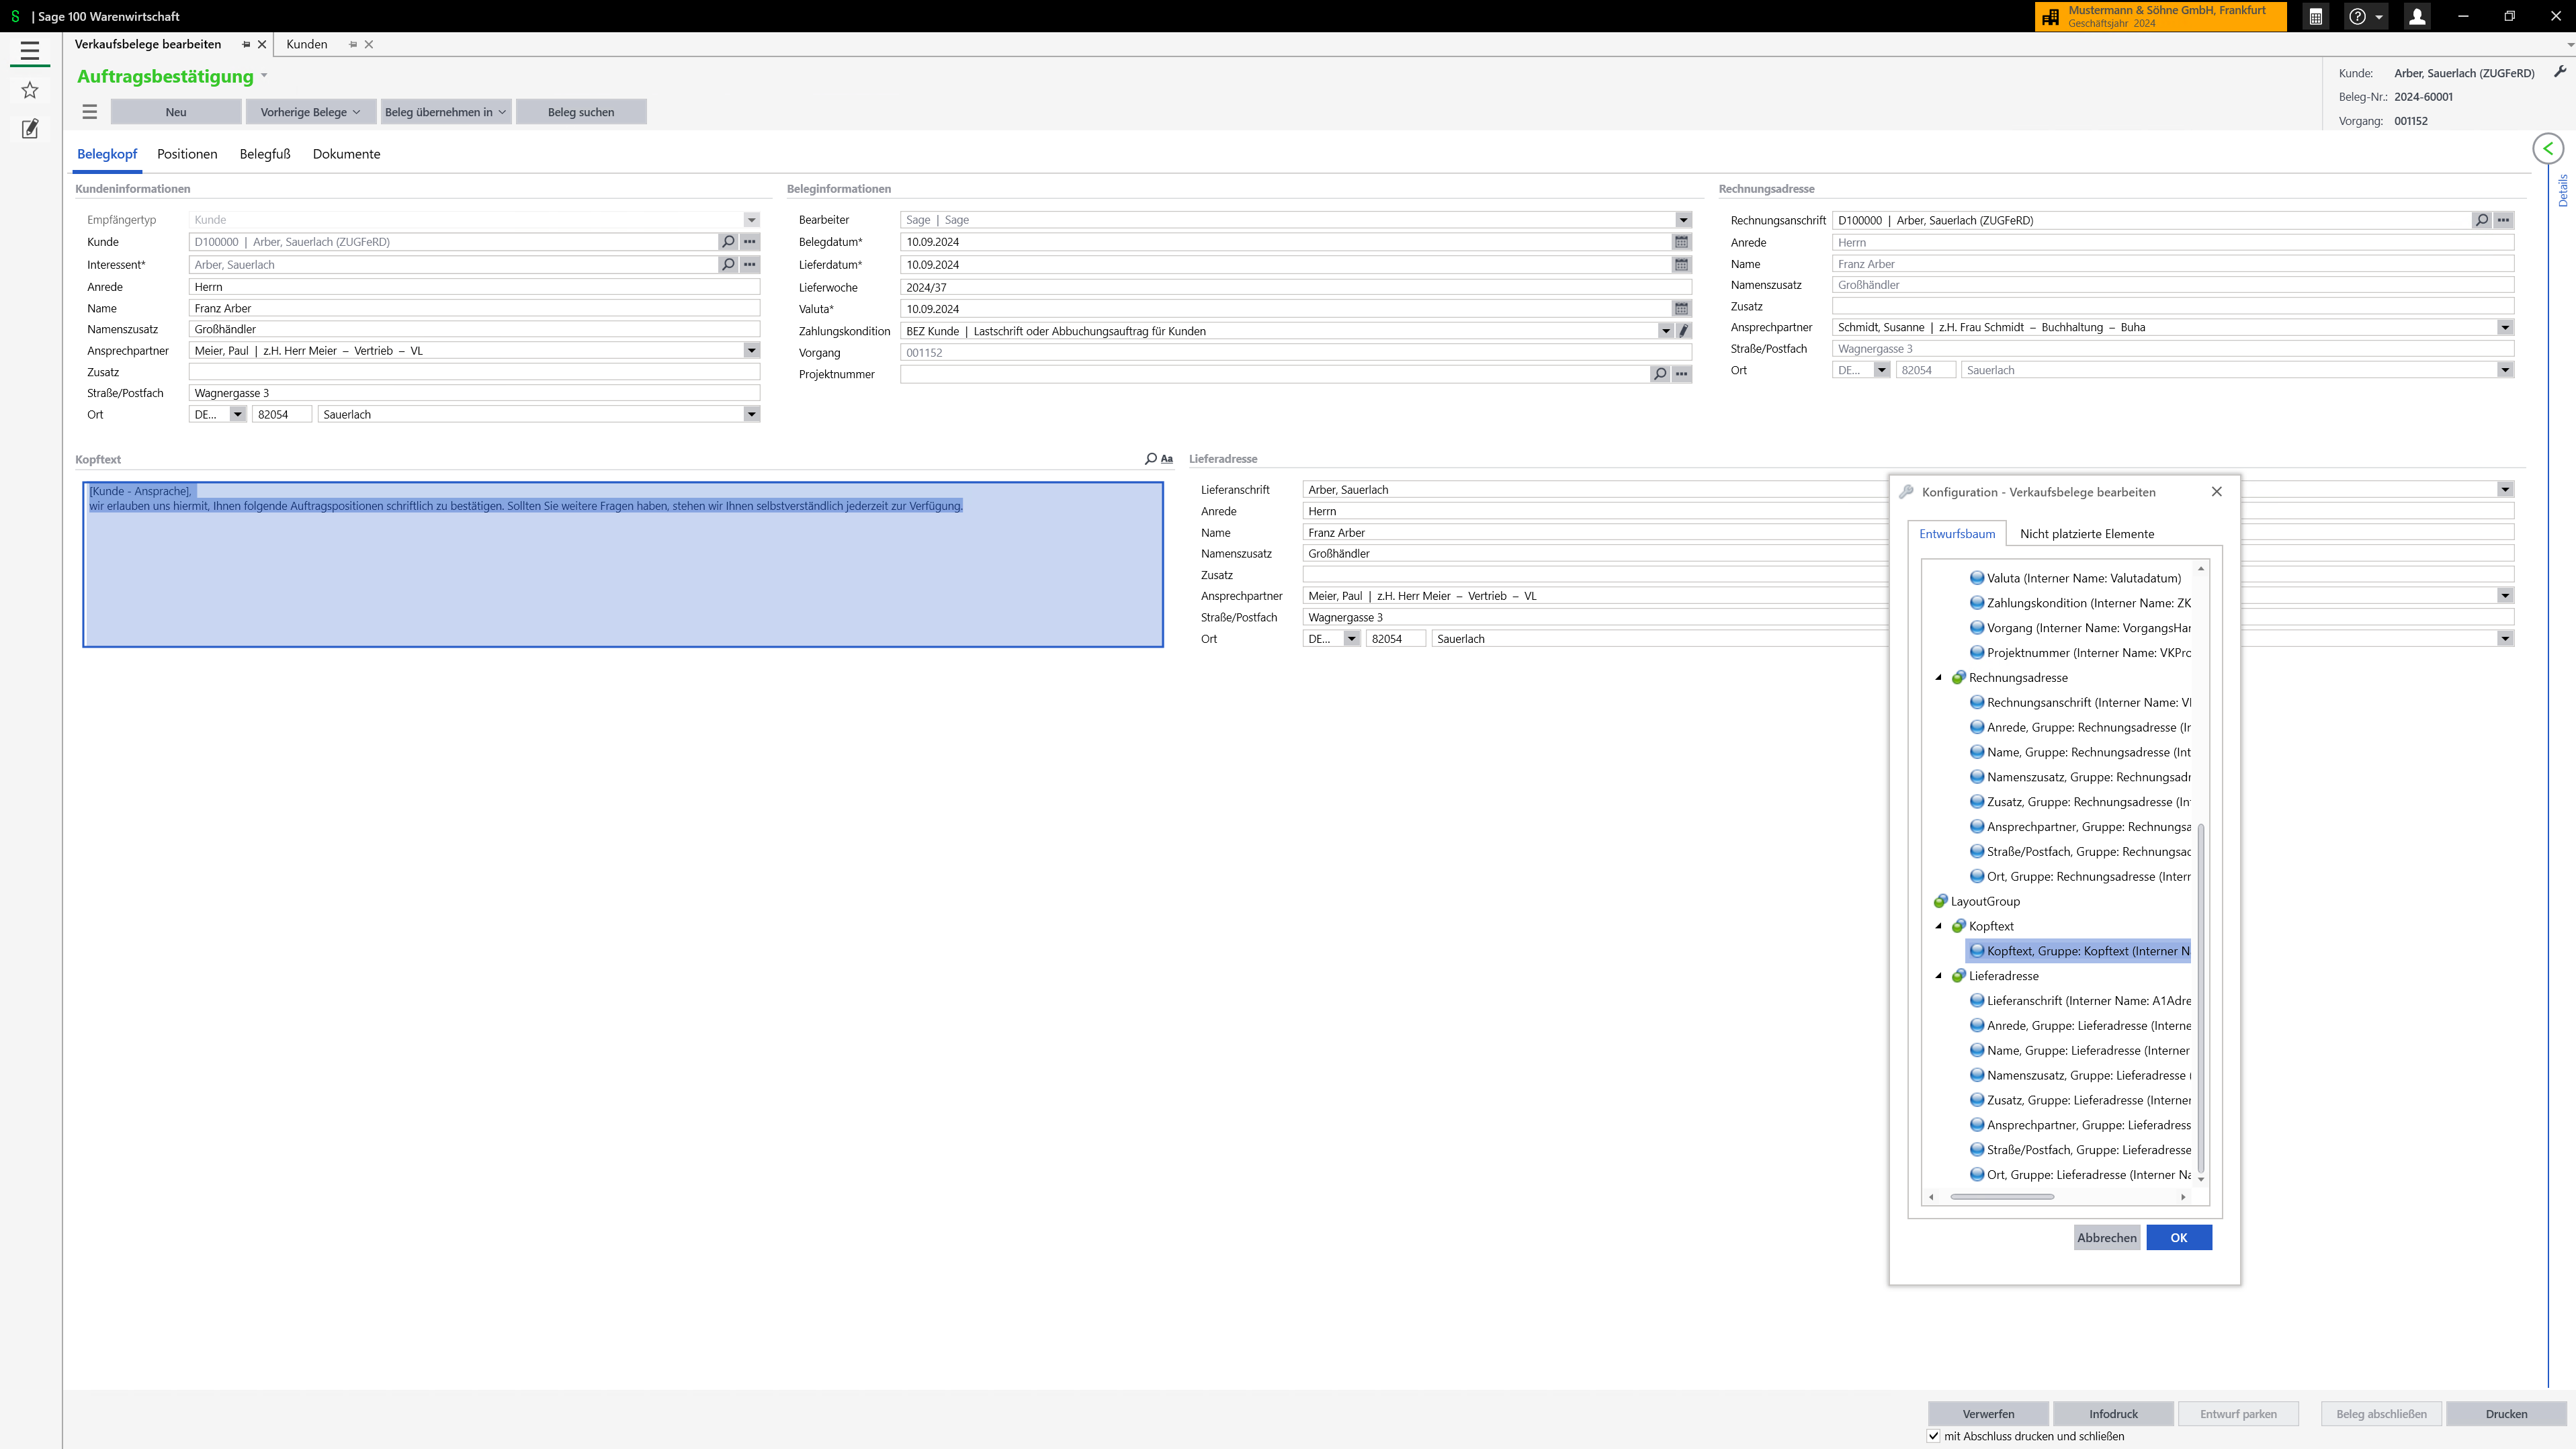Screen dimensions: 2576x1449
Task: Open the Bearbeiter dropdown
Action: point(1683,220)
